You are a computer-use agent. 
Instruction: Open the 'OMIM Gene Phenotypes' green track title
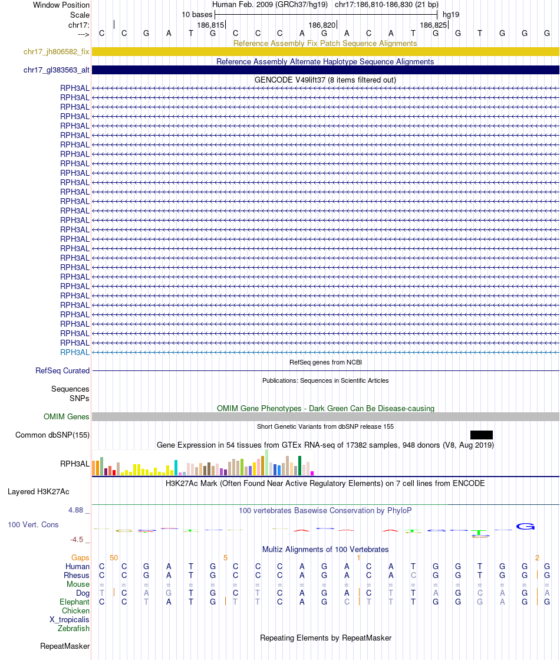[325, 408]
